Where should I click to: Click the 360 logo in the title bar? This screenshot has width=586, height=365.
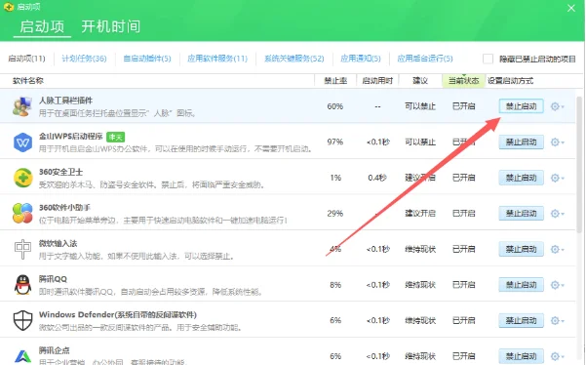(x=8, y=7)
